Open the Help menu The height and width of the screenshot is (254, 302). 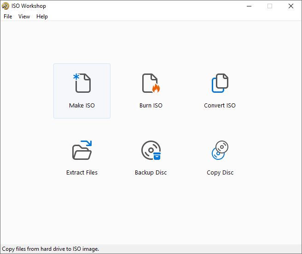[x=42, y=17]
